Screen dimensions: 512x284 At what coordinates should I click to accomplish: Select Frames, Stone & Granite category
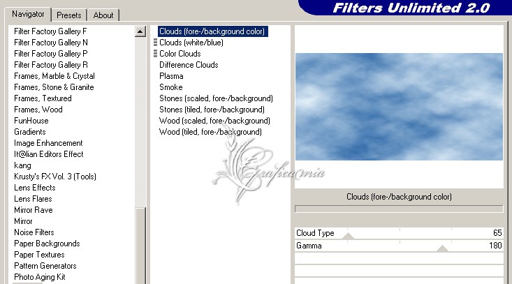coord(54,87)
